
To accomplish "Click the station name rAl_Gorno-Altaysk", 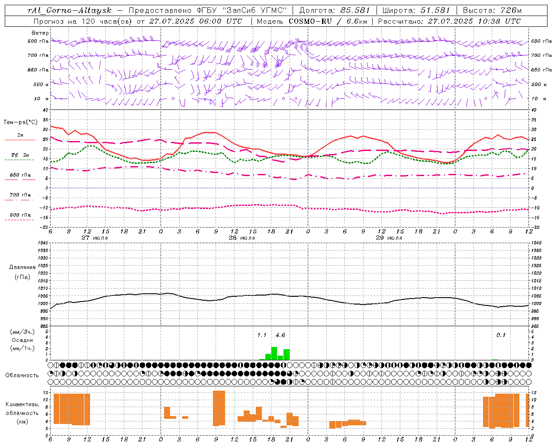I will pos(70,10).
